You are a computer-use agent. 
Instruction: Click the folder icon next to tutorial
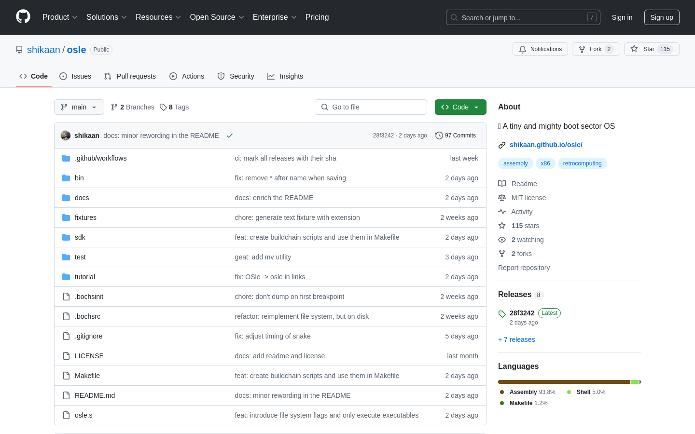coord(66,277)
